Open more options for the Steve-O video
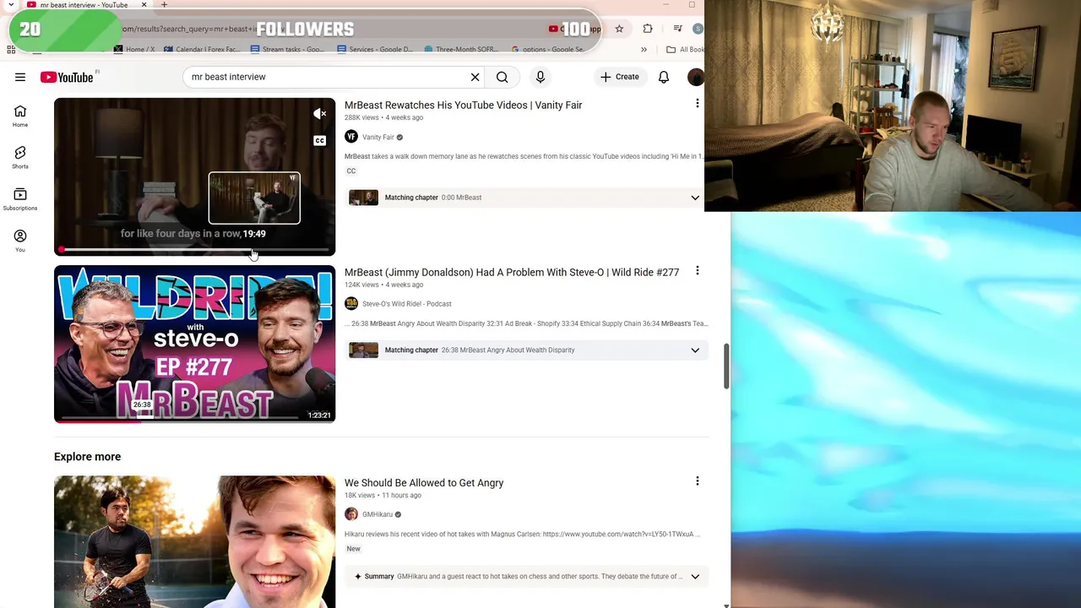Screen dimensions: 1081x608 click(x=697, y=271)
